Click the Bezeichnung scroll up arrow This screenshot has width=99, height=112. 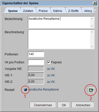point(92,19)
